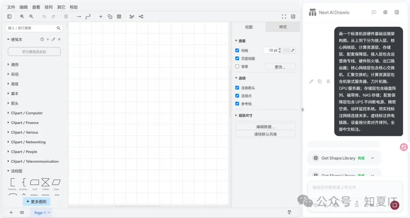Viewport: 410px width, 218px height.
Task: Open the 排列 menu
Action: [x=49, y=7]
